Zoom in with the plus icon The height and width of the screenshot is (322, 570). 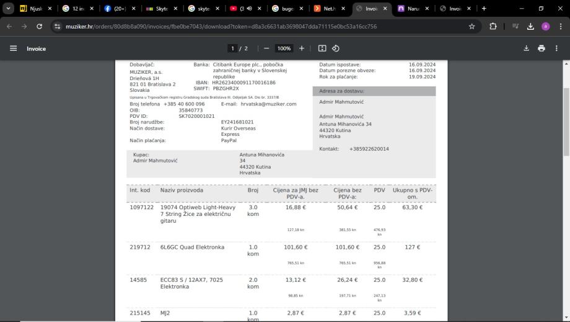(x=301, y=48)
